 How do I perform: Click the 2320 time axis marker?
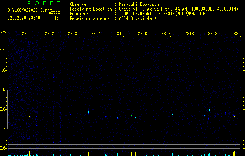point(236,34)
